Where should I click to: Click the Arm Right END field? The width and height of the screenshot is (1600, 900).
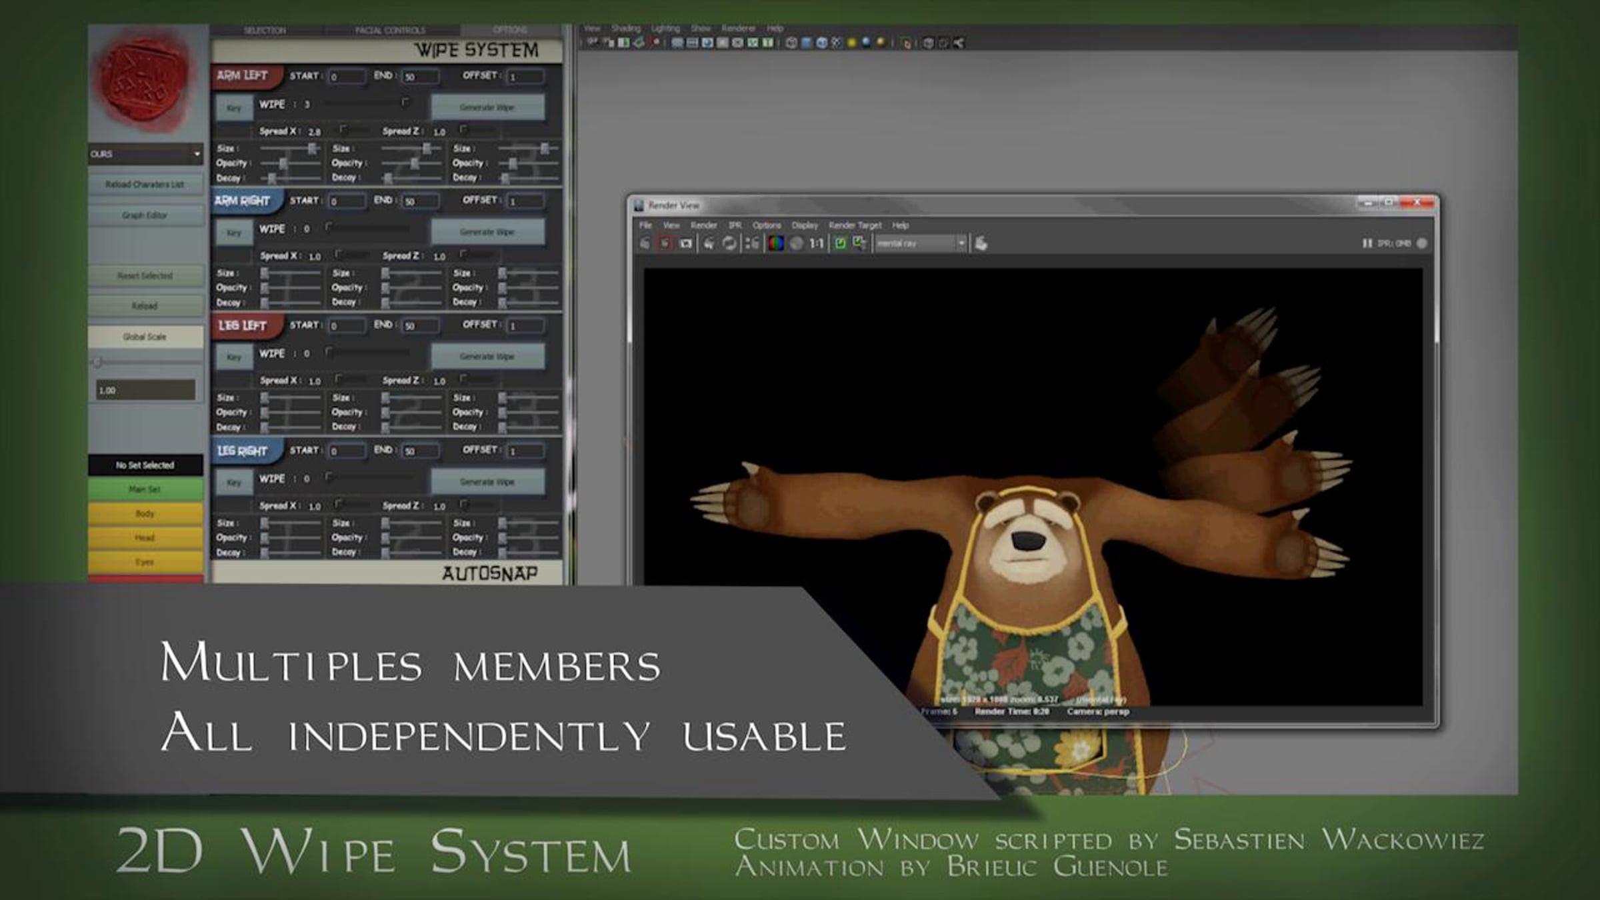[421, 201]
